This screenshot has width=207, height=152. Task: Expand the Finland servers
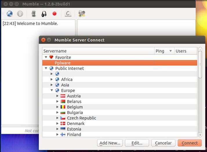[57, 134]
